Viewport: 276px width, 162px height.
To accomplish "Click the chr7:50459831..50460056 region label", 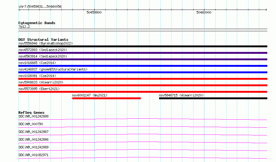I will pos(40,7).
